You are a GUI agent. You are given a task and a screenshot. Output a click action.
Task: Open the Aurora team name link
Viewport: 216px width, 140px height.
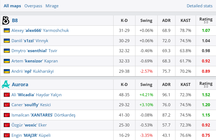point(20,85)
